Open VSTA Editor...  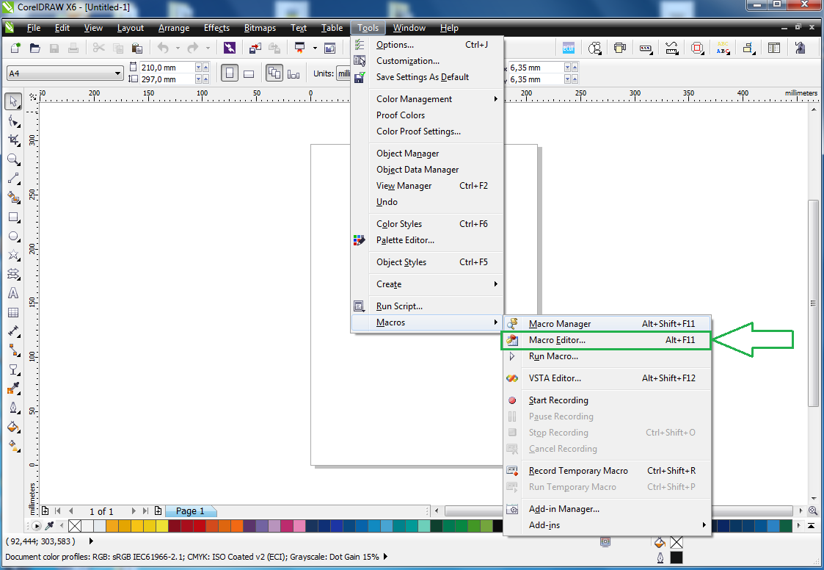pyautogui.click(x=607, y=378)
